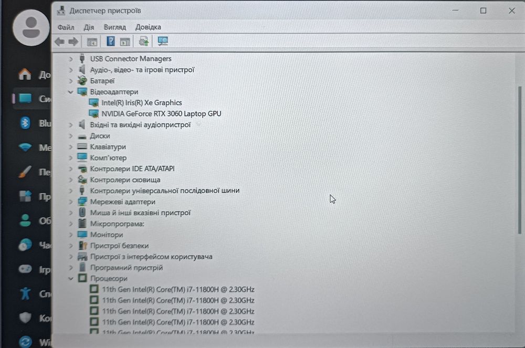Select the Миша й інші вказівні пристрої text

click(x=140, y=213)
